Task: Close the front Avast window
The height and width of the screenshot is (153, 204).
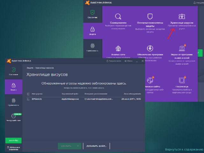Action: pyautogui.click(x=142, y=61)
